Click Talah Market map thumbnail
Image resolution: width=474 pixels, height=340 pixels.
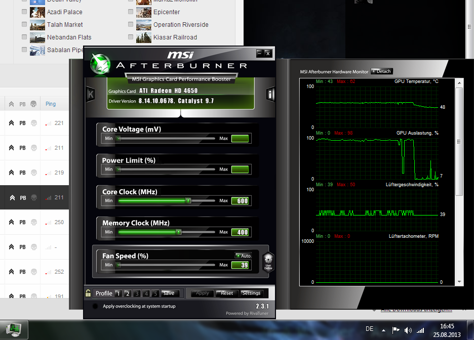tap(37, 25)
